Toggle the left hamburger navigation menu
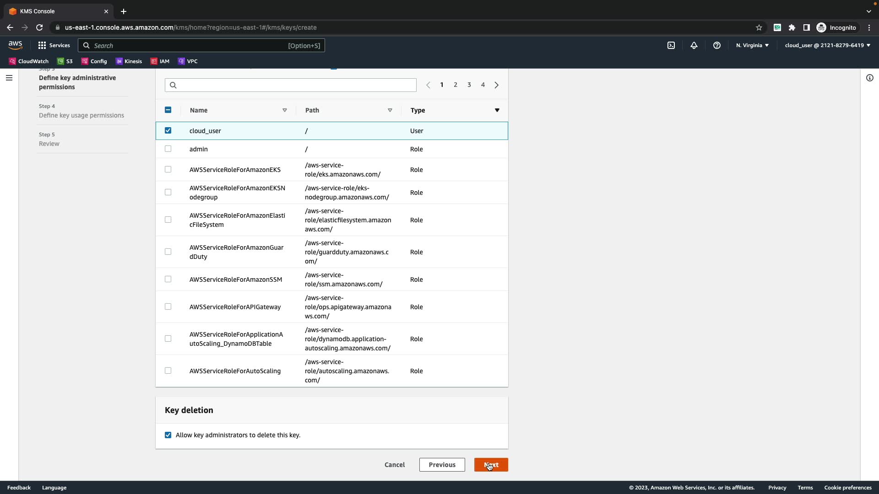The width and height of the screenshot is (879, 494). [x=9, y=78]
